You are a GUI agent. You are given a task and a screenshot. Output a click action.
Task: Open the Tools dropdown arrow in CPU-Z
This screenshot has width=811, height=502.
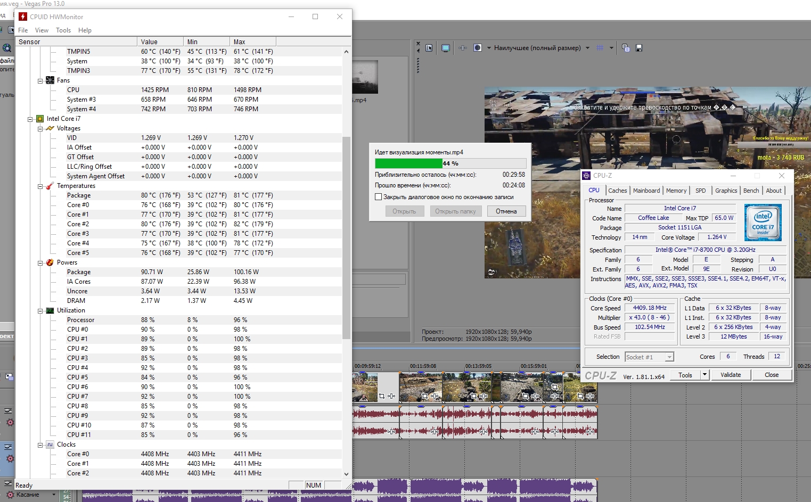(x=704, y=375)
